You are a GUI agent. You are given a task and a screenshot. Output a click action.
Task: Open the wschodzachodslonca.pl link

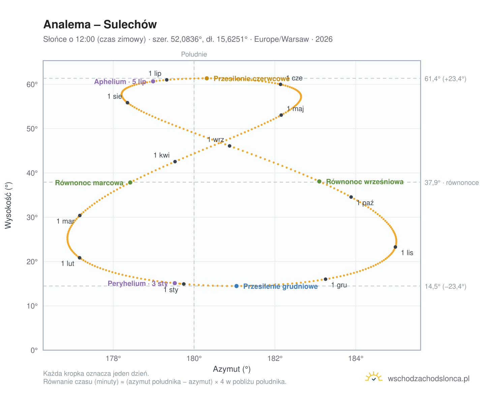pos(429,379)
